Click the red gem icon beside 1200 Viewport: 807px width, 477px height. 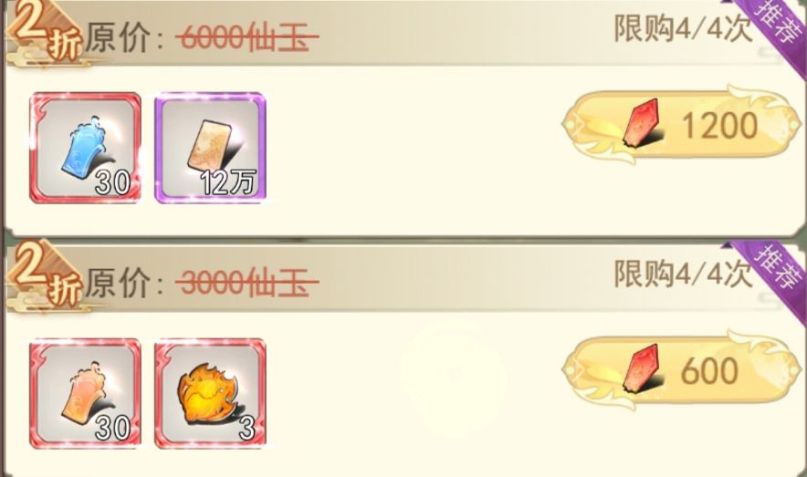pos(641,123)
